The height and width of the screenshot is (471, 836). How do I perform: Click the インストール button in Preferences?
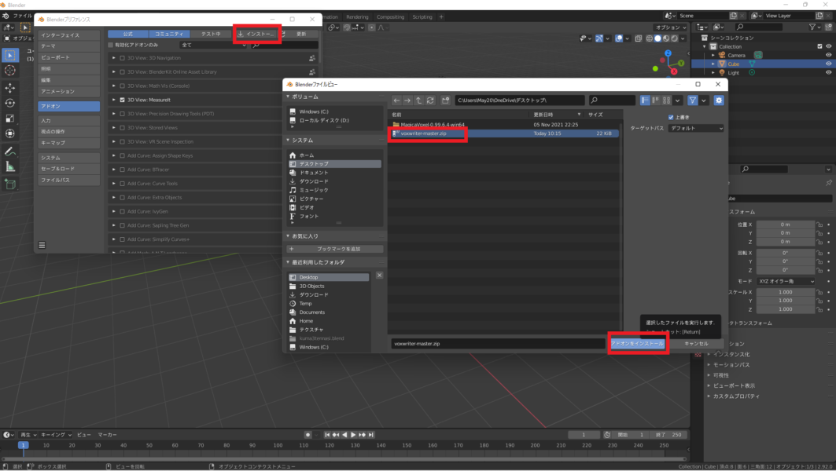257,34
